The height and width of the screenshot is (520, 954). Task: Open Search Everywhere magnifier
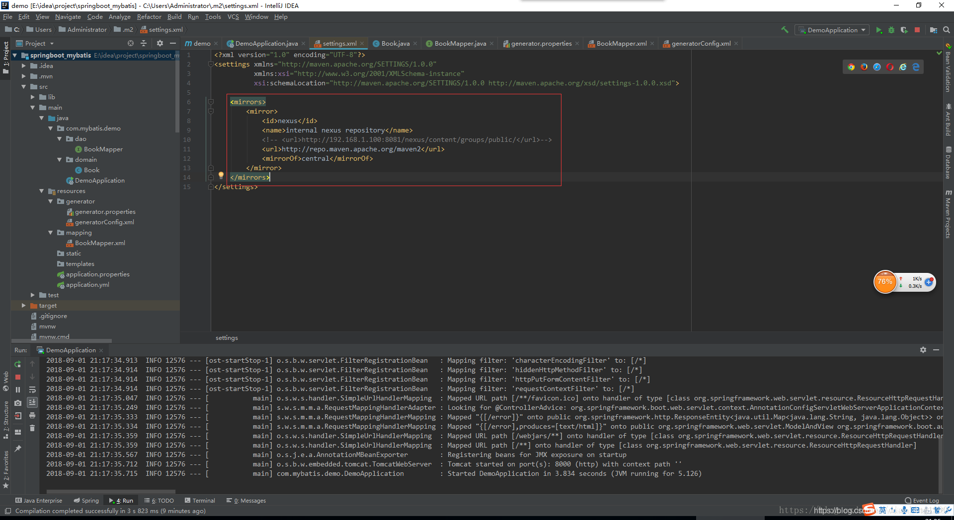pos(947,30)
